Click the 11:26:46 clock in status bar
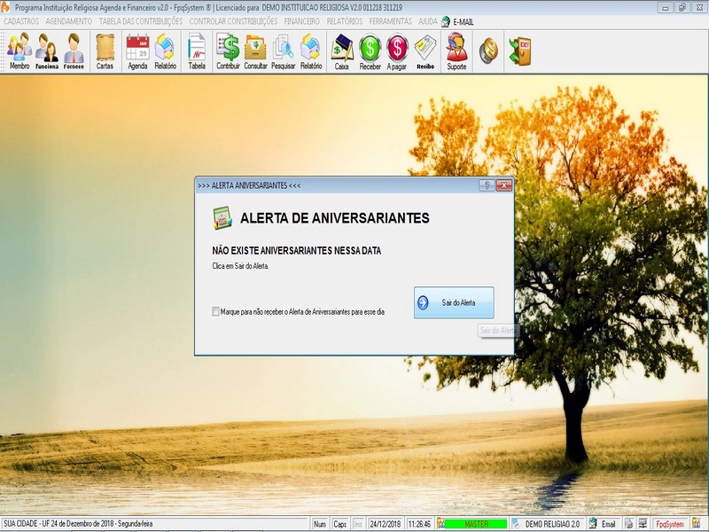 point(419,524)
